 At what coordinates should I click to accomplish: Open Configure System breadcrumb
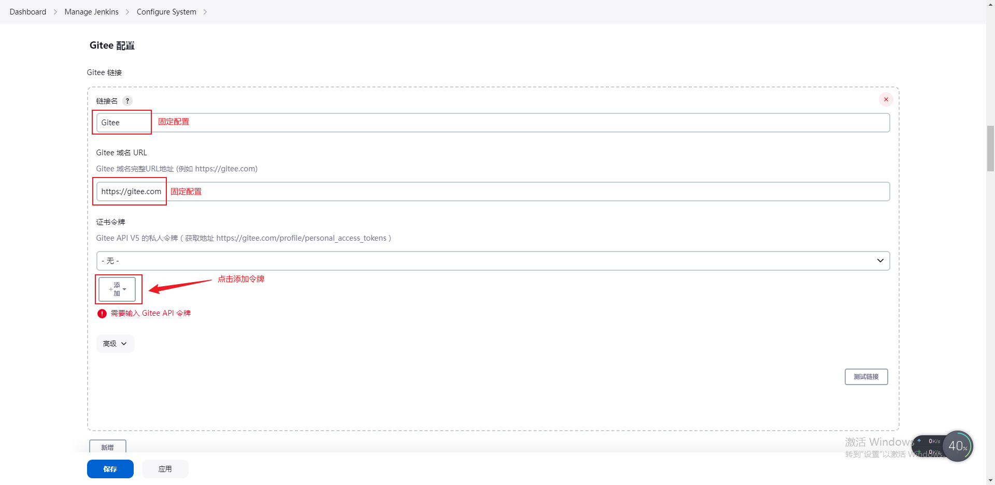[x=166, y=12]
